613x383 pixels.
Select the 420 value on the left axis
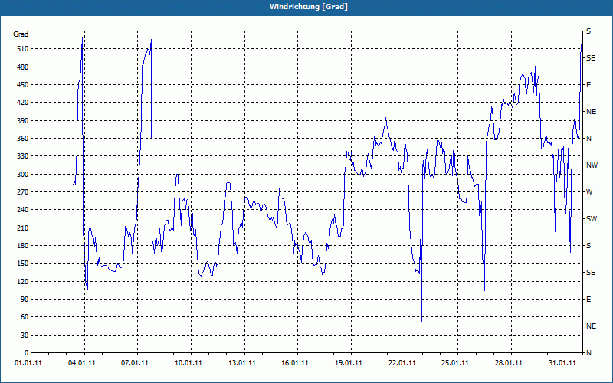pyautogui.click(x=23, y=103)
